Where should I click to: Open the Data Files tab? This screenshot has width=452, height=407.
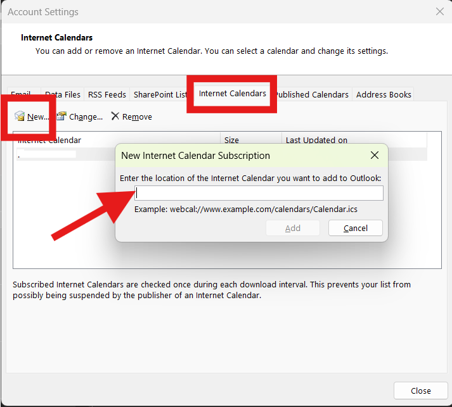[62, 94]
